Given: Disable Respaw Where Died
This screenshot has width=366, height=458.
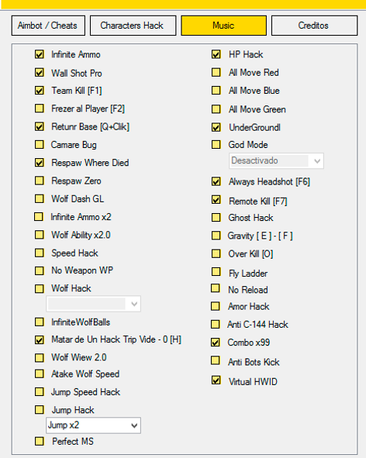Looking at the screenshot, I should click(40, 163).
